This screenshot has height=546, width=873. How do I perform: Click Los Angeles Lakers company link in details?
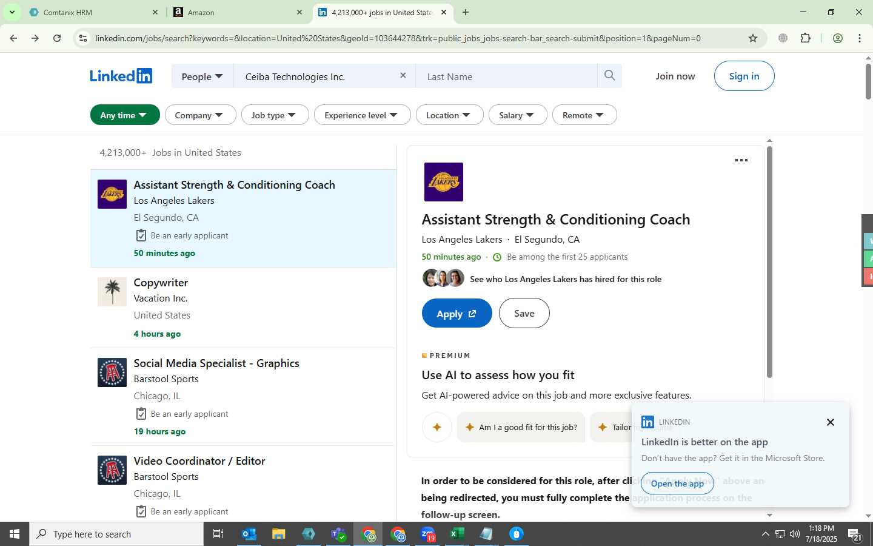[462, 239]
